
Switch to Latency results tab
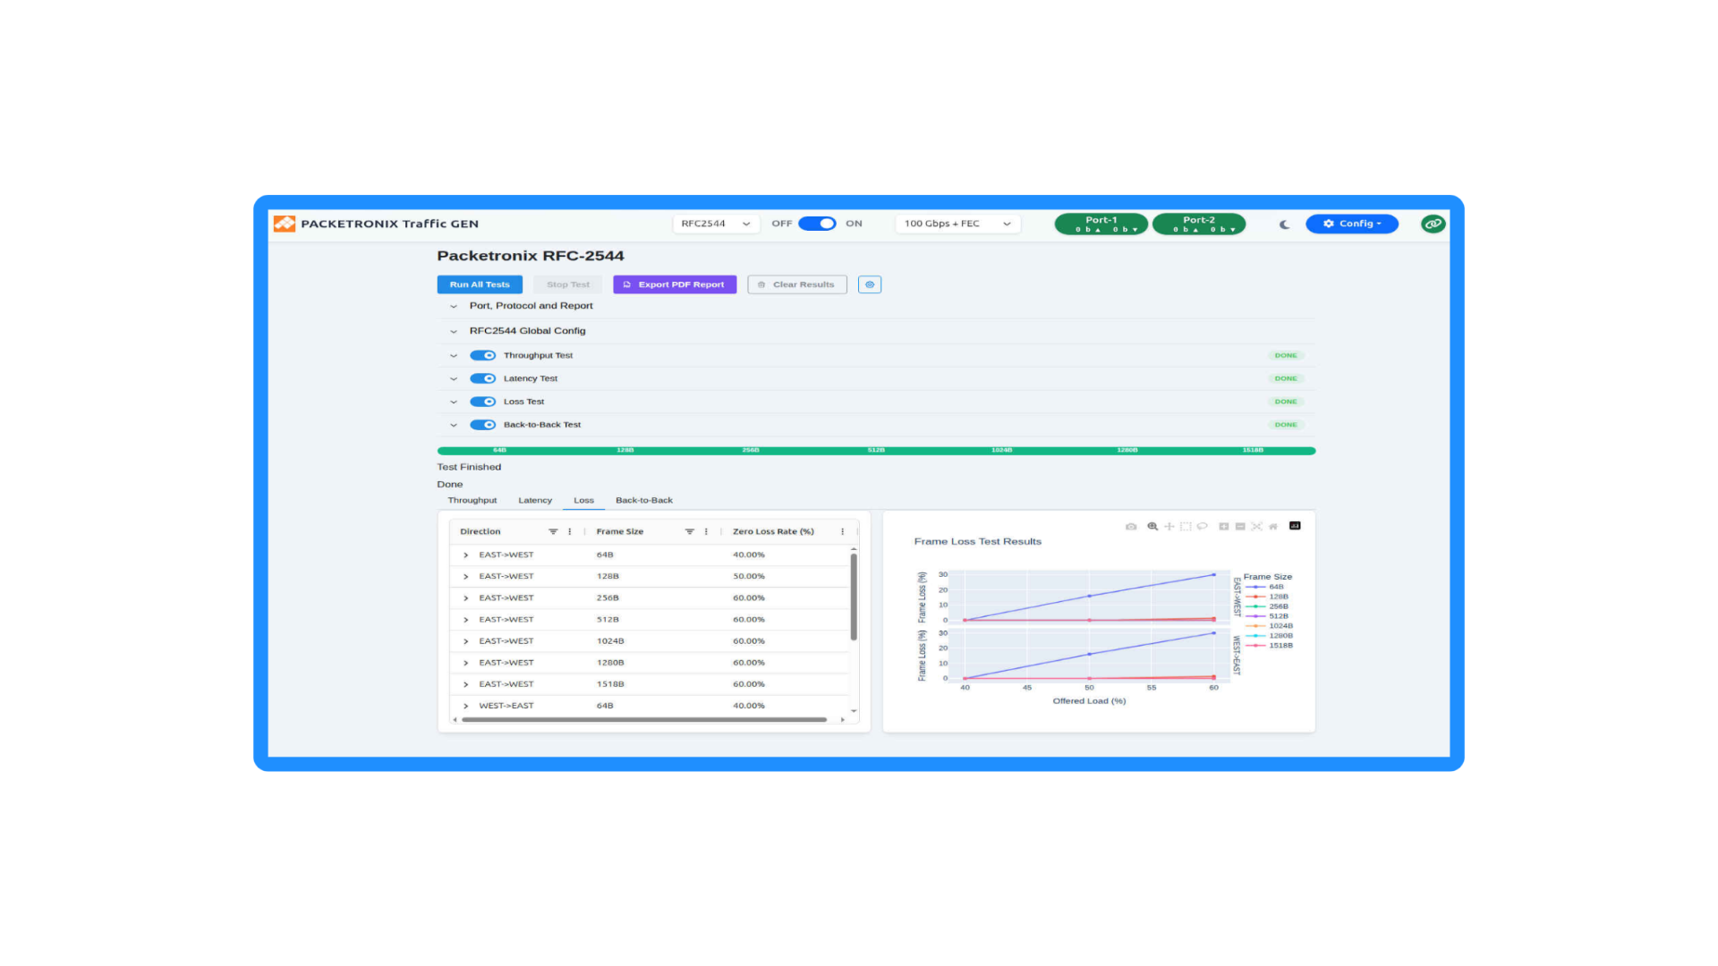coord(535,500)
